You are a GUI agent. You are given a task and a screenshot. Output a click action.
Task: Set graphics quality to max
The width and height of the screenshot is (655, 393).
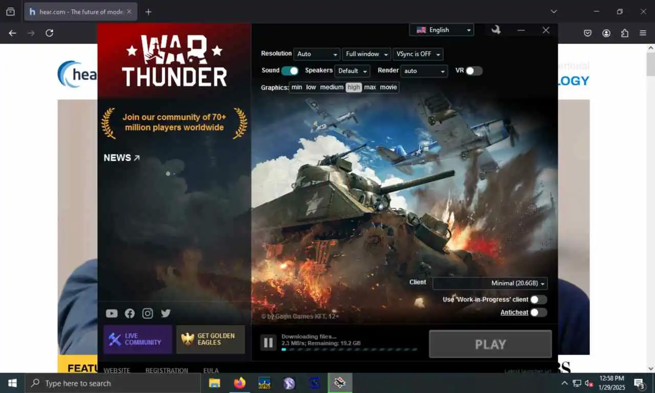370,88
